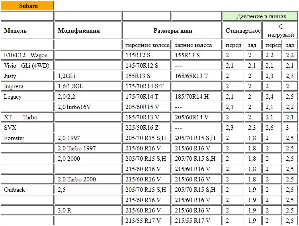Select the 'SVX' model cell
299x226 pixels.
point(27,127)
